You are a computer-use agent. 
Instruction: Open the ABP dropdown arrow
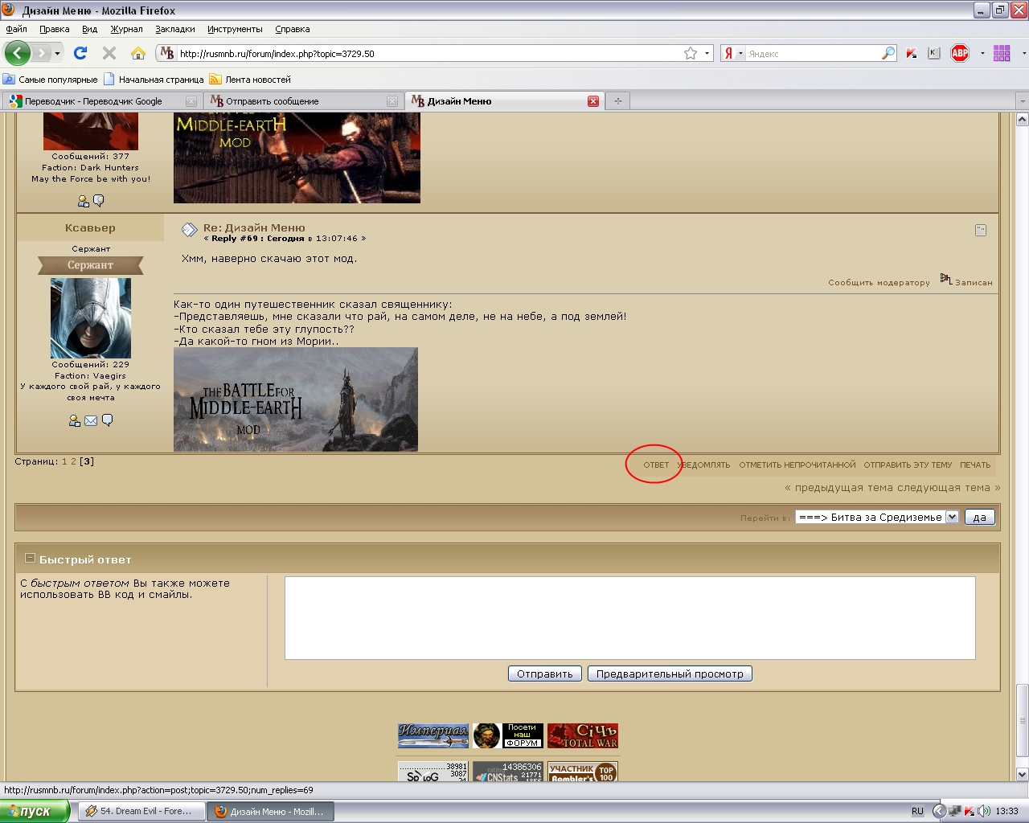point(982,53)
